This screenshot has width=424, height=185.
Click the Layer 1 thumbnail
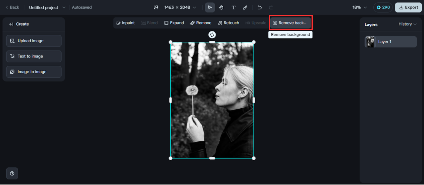click(370, 42)
